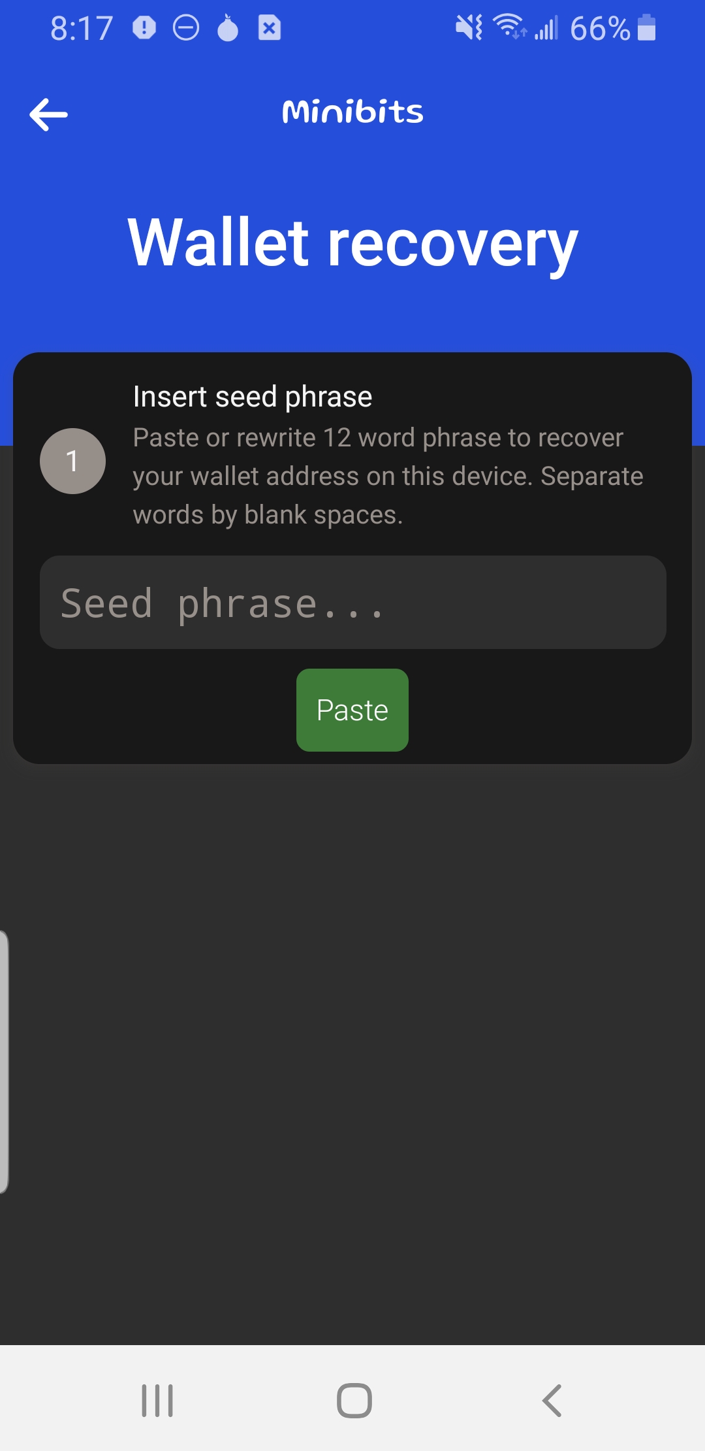
Task: Tap the muted sound status icon
Action: pos(469,28)
